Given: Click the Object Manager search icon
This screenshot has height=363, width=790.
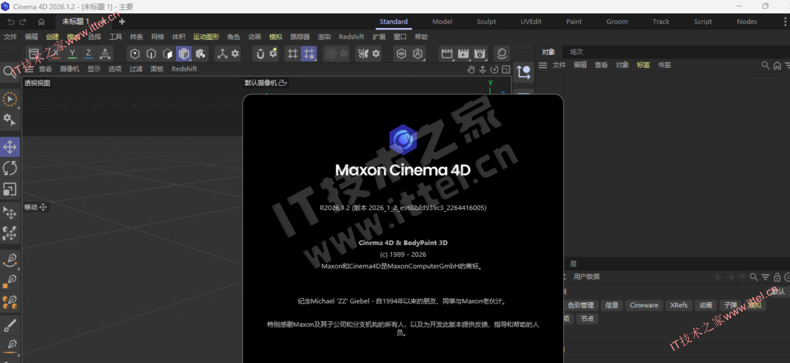Looking at the screenshot, I should pyautogui.click(x=765, y=65).
